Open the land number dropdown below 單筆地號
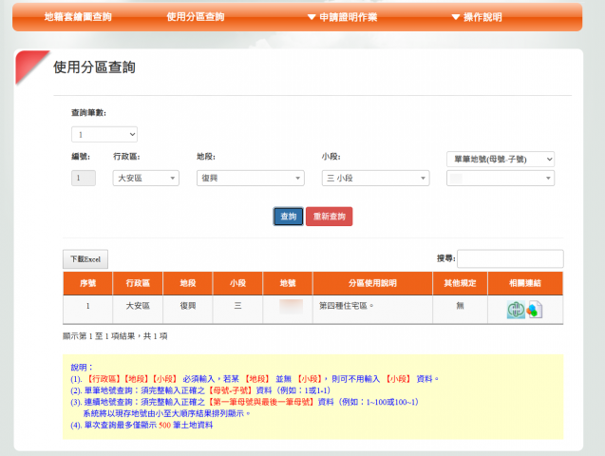The height and width of the screenshot is (456, 605). [x=501, y=179]
